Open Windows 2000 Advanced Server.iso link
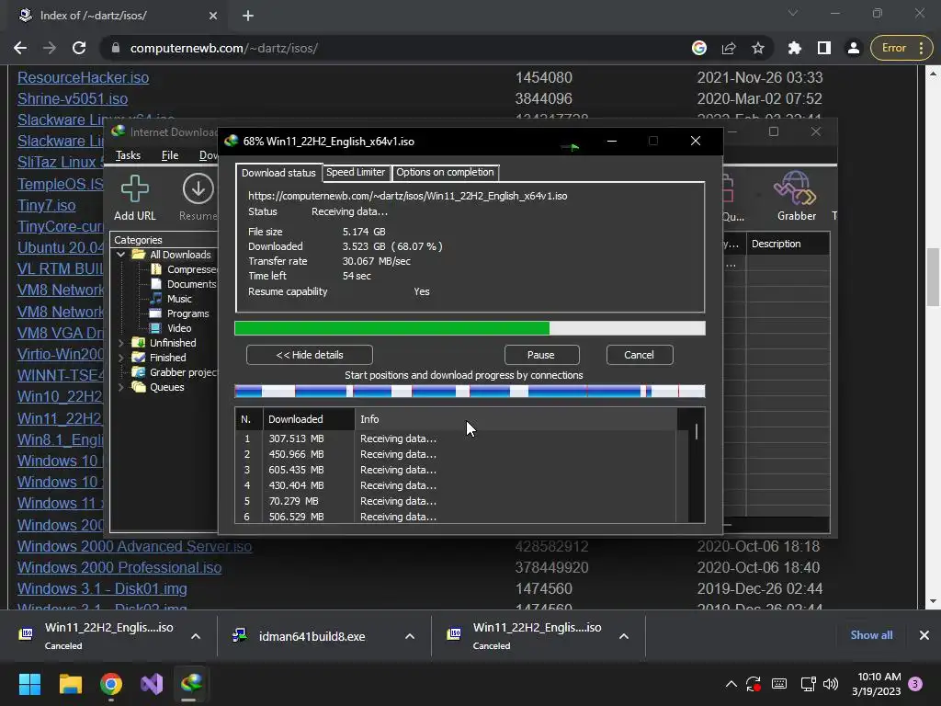Viewport: 941px width, 706px height. 134,546
